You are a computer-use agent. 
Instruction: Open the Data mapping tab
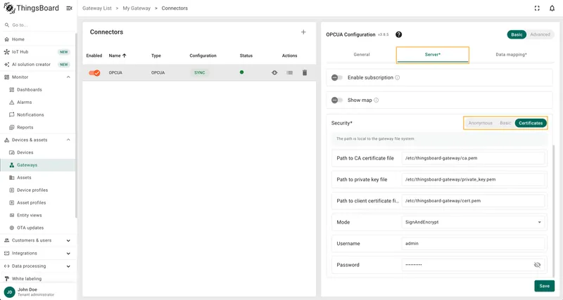pos(511,55)
